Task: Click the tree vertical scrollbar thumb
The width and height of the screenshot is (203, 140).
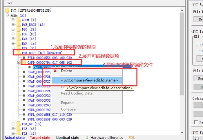Action: coord(182,54)
